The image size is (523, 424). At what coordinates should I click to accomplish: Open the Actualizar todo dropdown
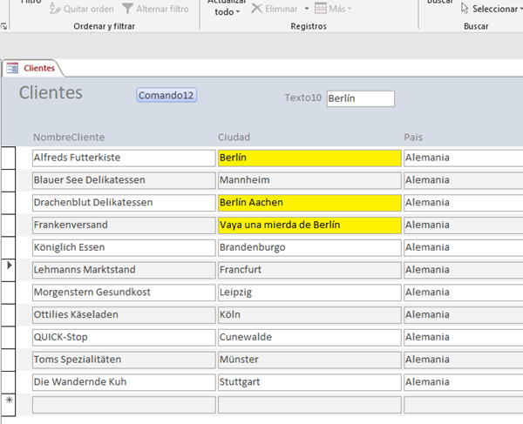coord(226,11)
